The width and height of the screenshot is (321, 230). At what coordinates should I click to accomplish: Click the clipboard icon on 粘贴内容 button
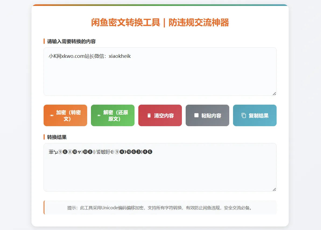pos(196,115)
